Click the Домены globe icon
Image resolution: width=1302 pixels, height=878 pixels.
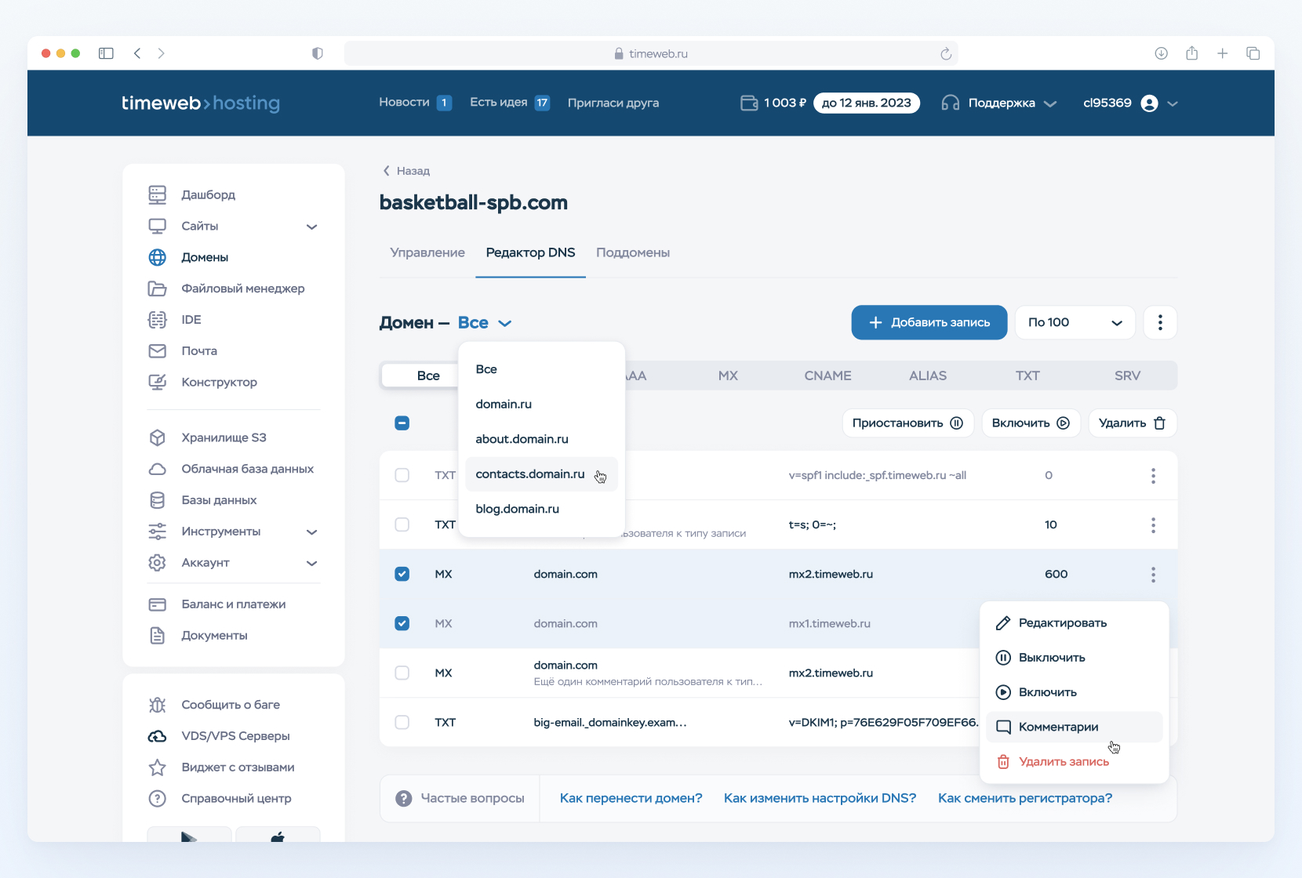coord(158,257)
